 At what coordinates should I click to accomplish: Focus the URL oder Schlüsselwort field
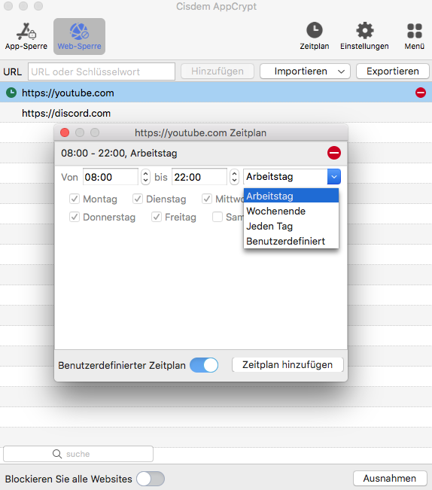coord(102,72)
